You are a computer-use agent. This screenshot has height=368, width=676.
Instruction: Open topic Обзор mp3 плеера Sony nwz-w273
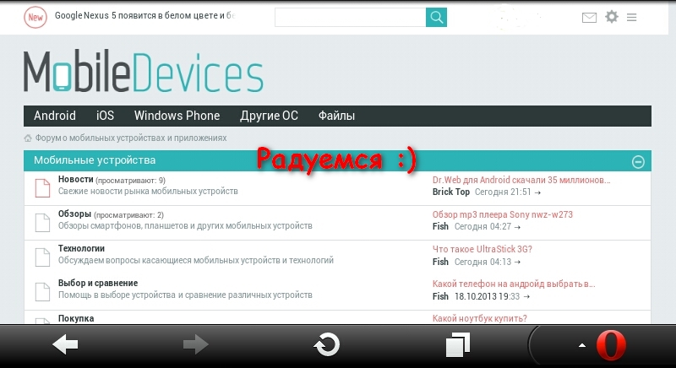click(503, 214)
